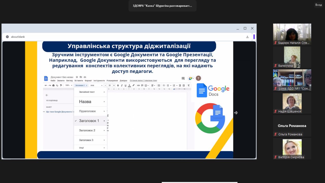This screenshot has height=183, width=325.
Task: Click the back arrow in outline panel
Action: tap(47, 95)
